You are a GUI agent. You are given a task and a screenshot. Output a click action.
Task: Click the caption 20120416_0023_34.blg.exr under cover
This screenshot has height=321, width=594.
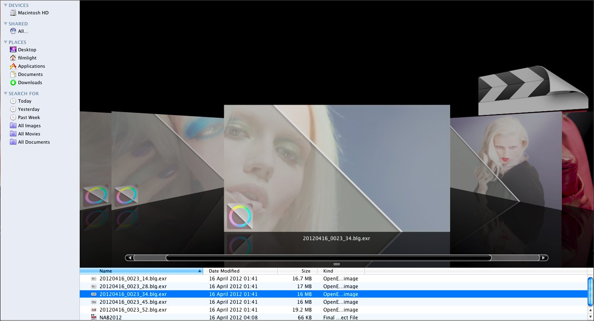tap(337, 239)
